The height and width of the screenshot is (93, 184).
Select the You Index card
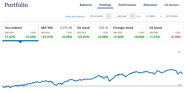click(x=20, y=32)
